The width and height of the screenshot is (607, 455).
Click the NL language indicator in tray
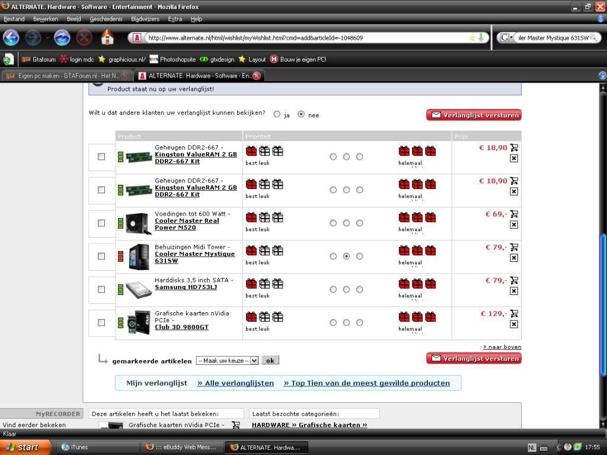coord(532,447)
